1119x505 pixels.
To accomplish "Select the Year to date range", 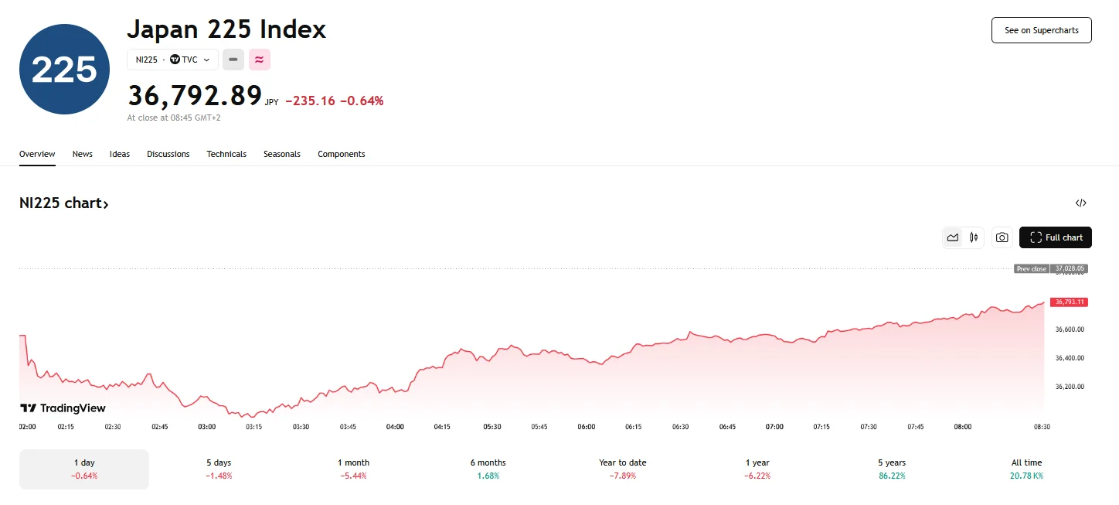I will click(622, 468).
